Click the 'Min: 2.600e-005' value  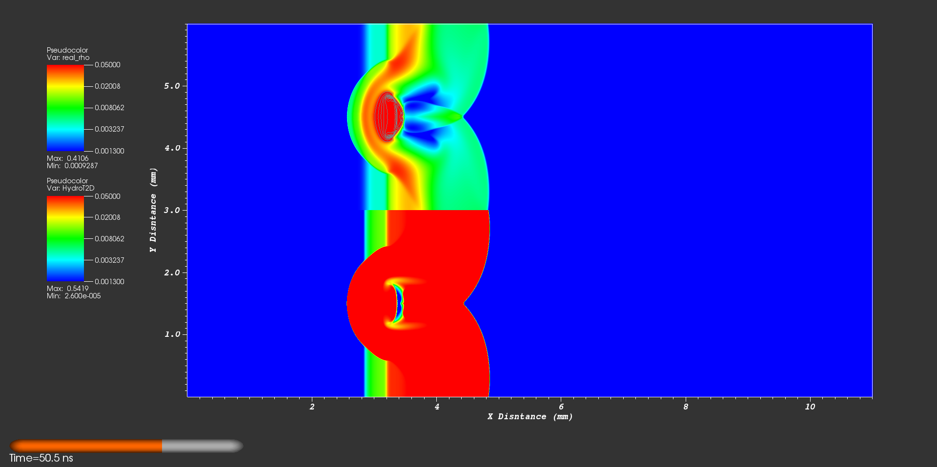(x=74, y=296)
